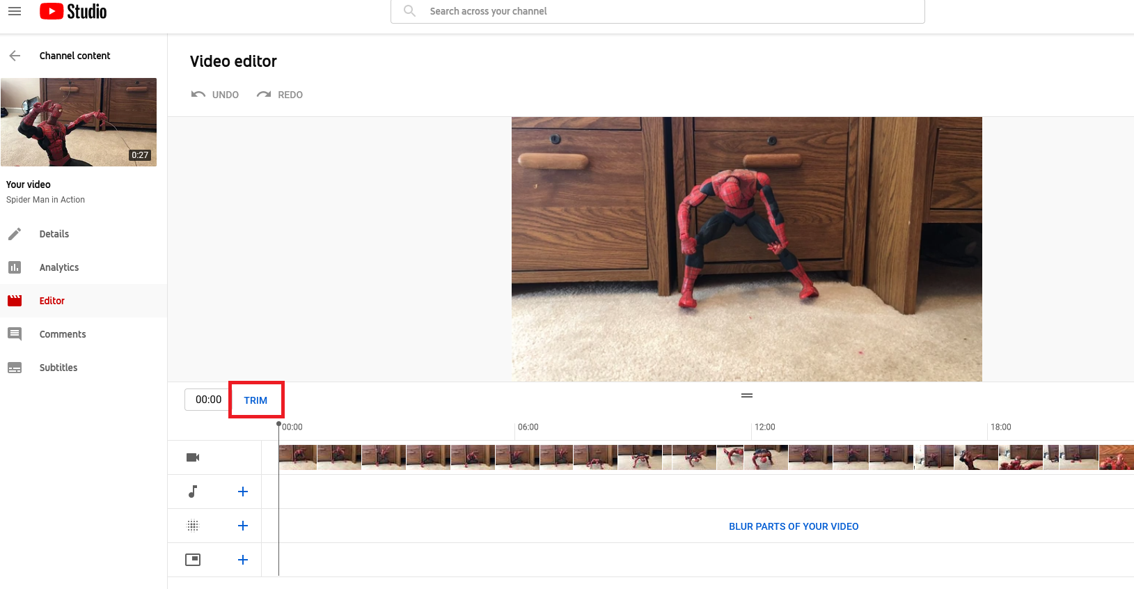The width and height of the screenshot is (1134, 589).
Task: Click the end screen track icon
Action: [193, 560]
